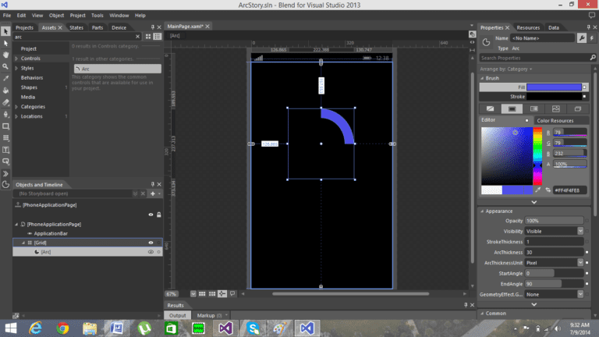This screenshot has height=337, width=599.
Task: Select the Selection arrow tool
Action: point(6,32)
